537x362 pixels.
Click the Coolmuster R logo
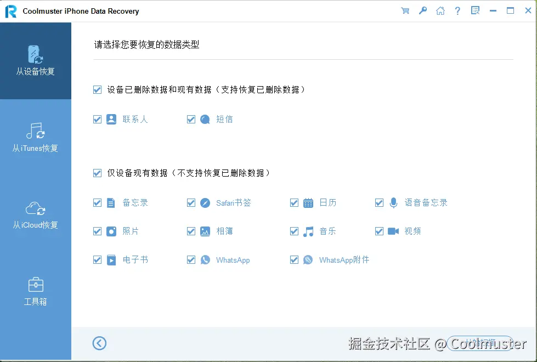tap(10, 10)
